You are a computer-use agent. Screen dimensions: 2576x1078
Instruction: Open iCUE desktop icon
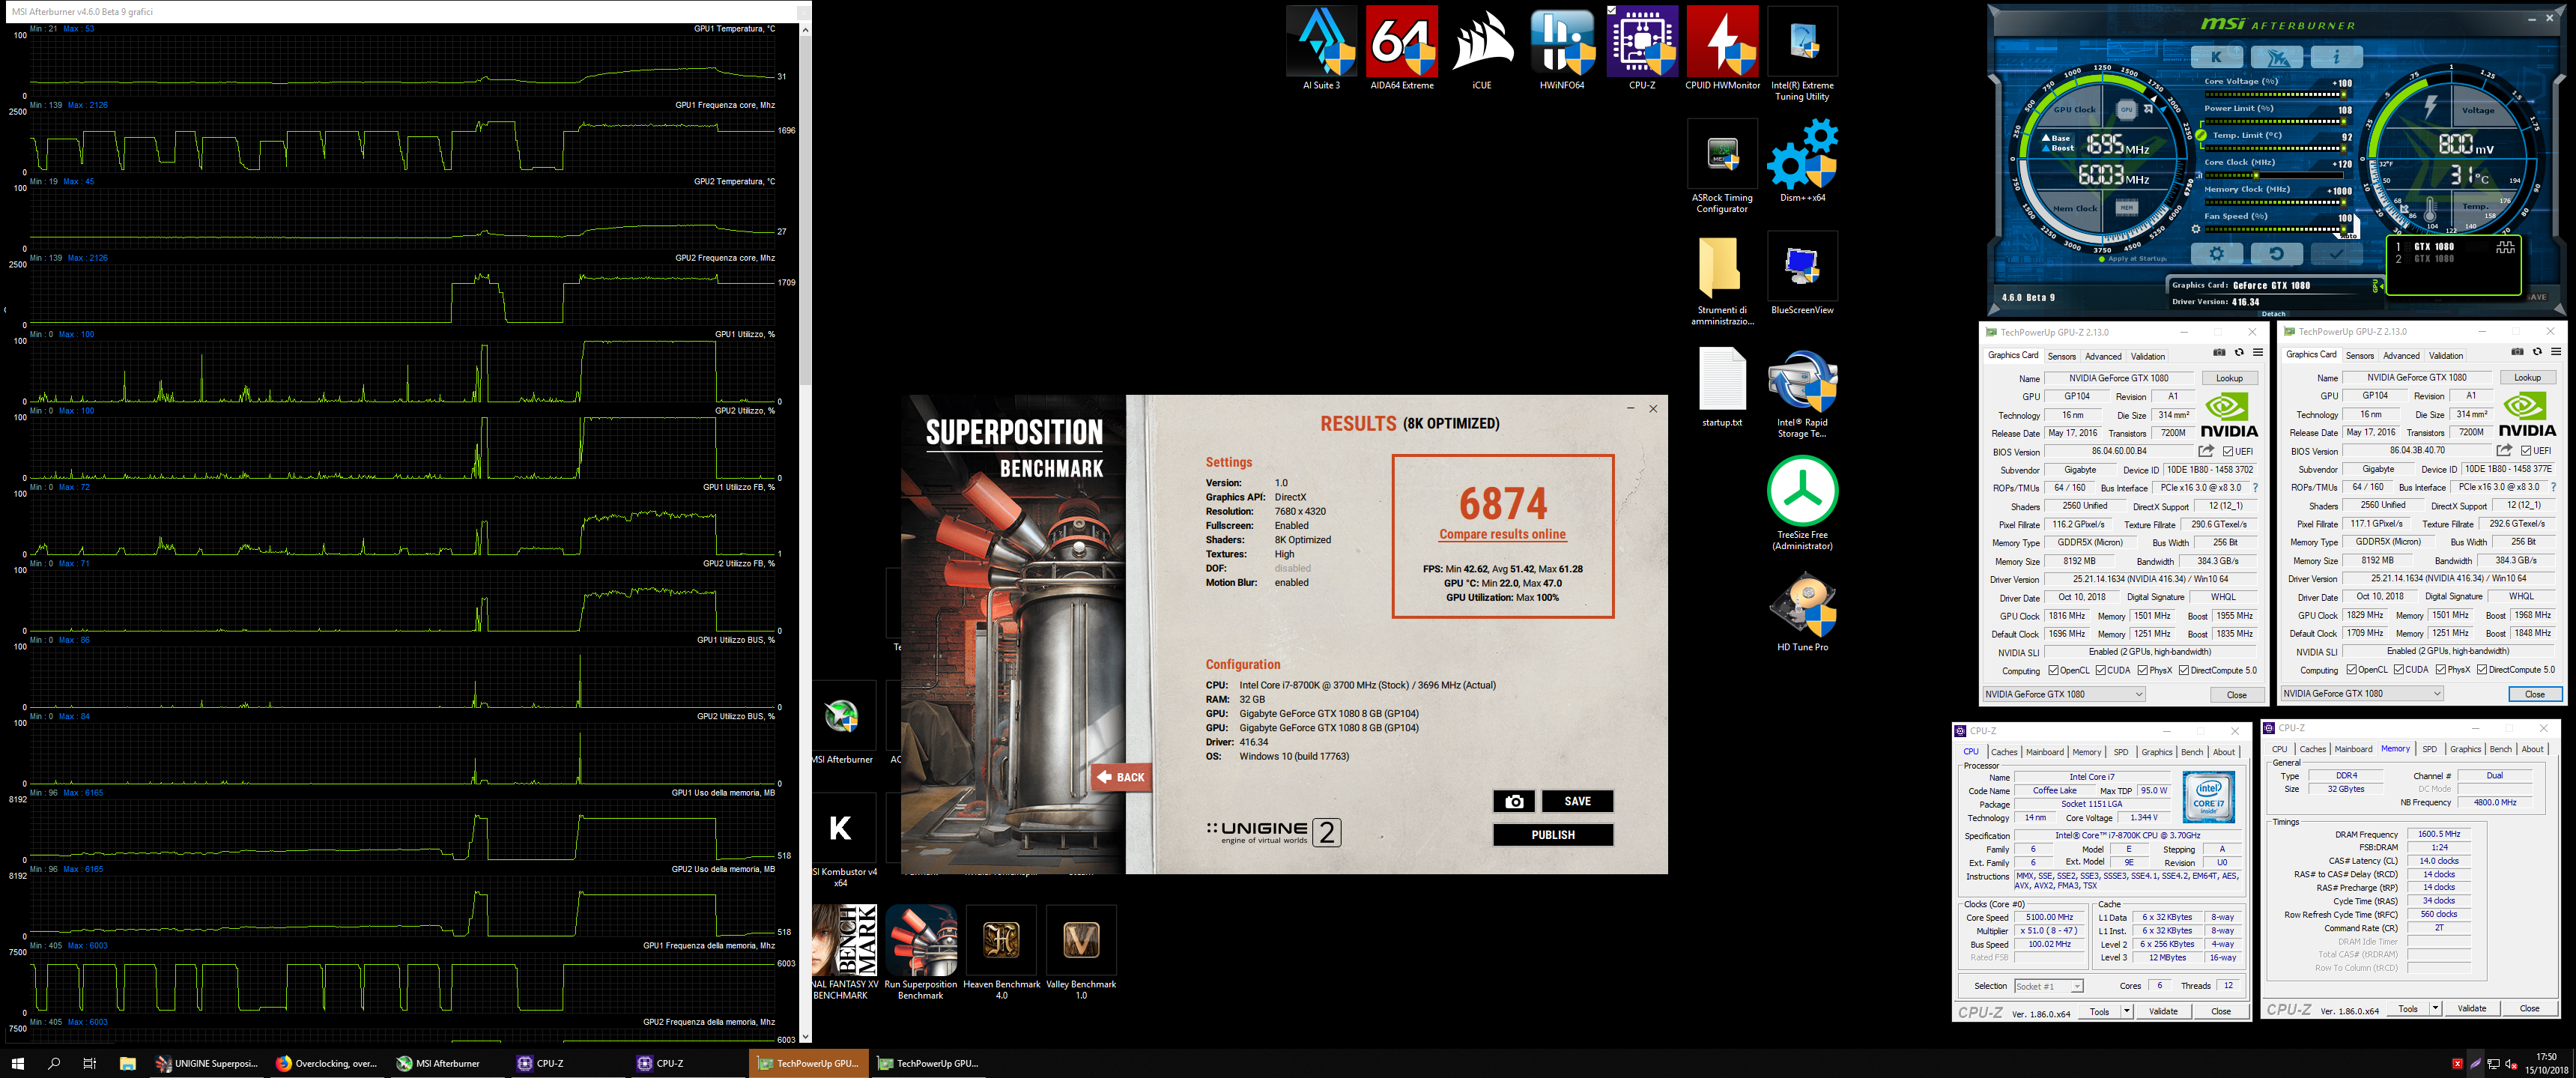point(1482,48)
